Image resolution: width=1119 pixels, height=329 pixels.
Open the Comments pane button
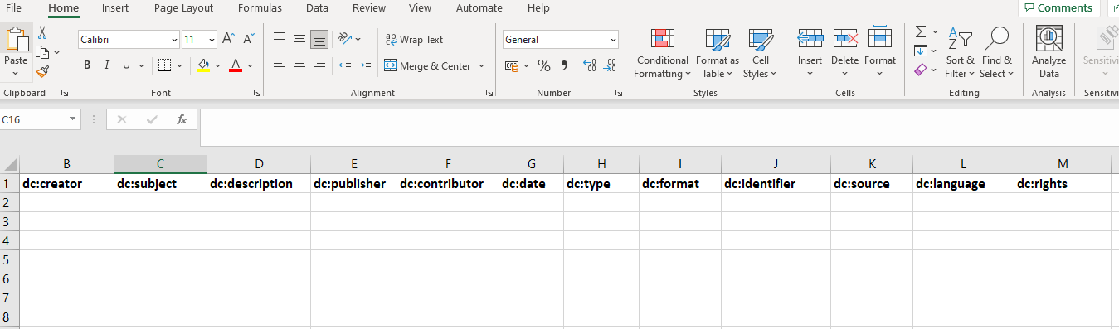click(x=1058, y=7)
